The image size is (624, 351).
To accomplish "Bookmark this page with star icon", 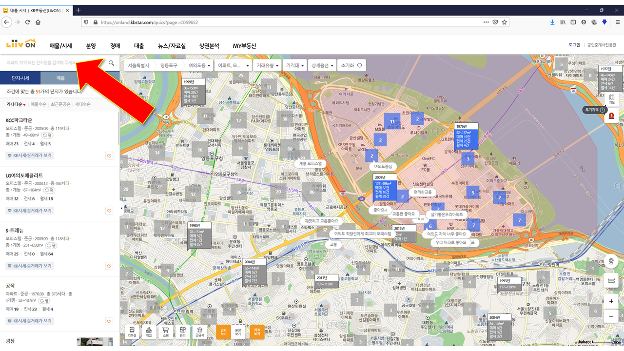I will (505, 22).
